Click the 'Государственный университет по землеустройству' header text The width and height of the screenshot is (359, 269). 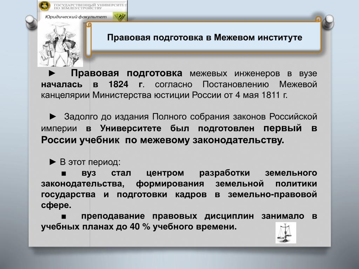click(90, 6)
